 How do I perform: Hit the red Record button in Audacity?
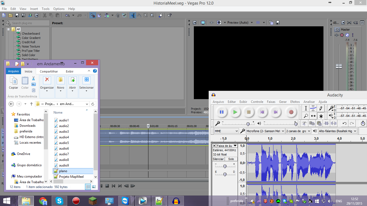291,112
